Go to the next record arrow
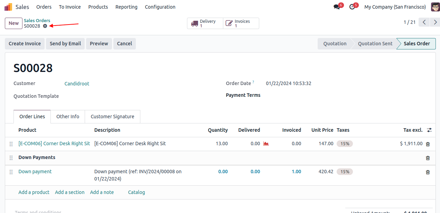Viewport: 440px width, 213px height. tap(435, 22)
